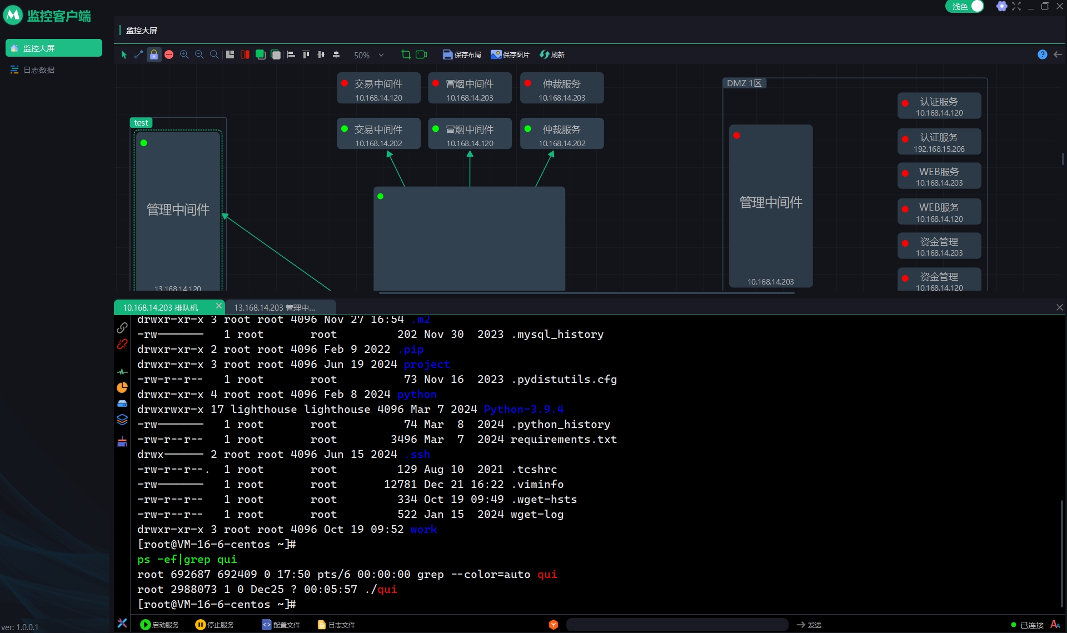Select the pointer arrow tool
The height and width of the screenshot is (633, 1067).
124,54
